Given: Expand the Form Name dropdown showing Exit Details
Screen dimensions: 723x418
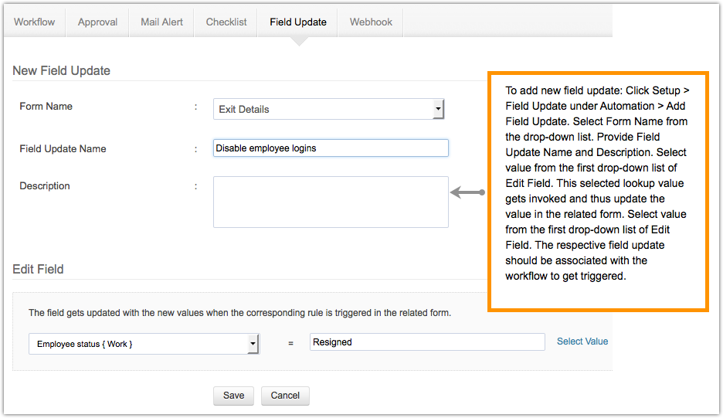Looking at the screenshot, I should click(x=329, y=109).
